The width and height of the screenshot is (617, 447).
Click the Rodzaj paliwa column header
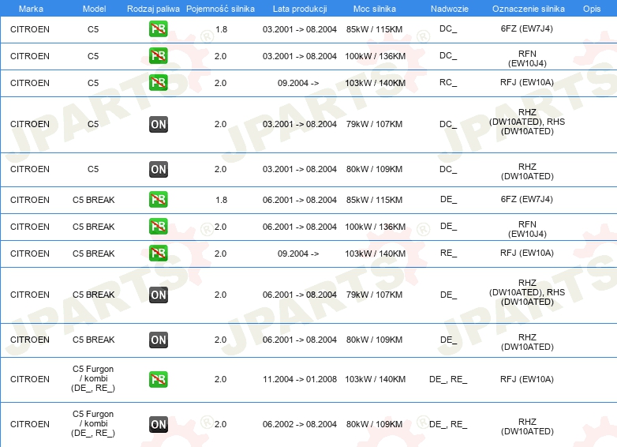153,9
